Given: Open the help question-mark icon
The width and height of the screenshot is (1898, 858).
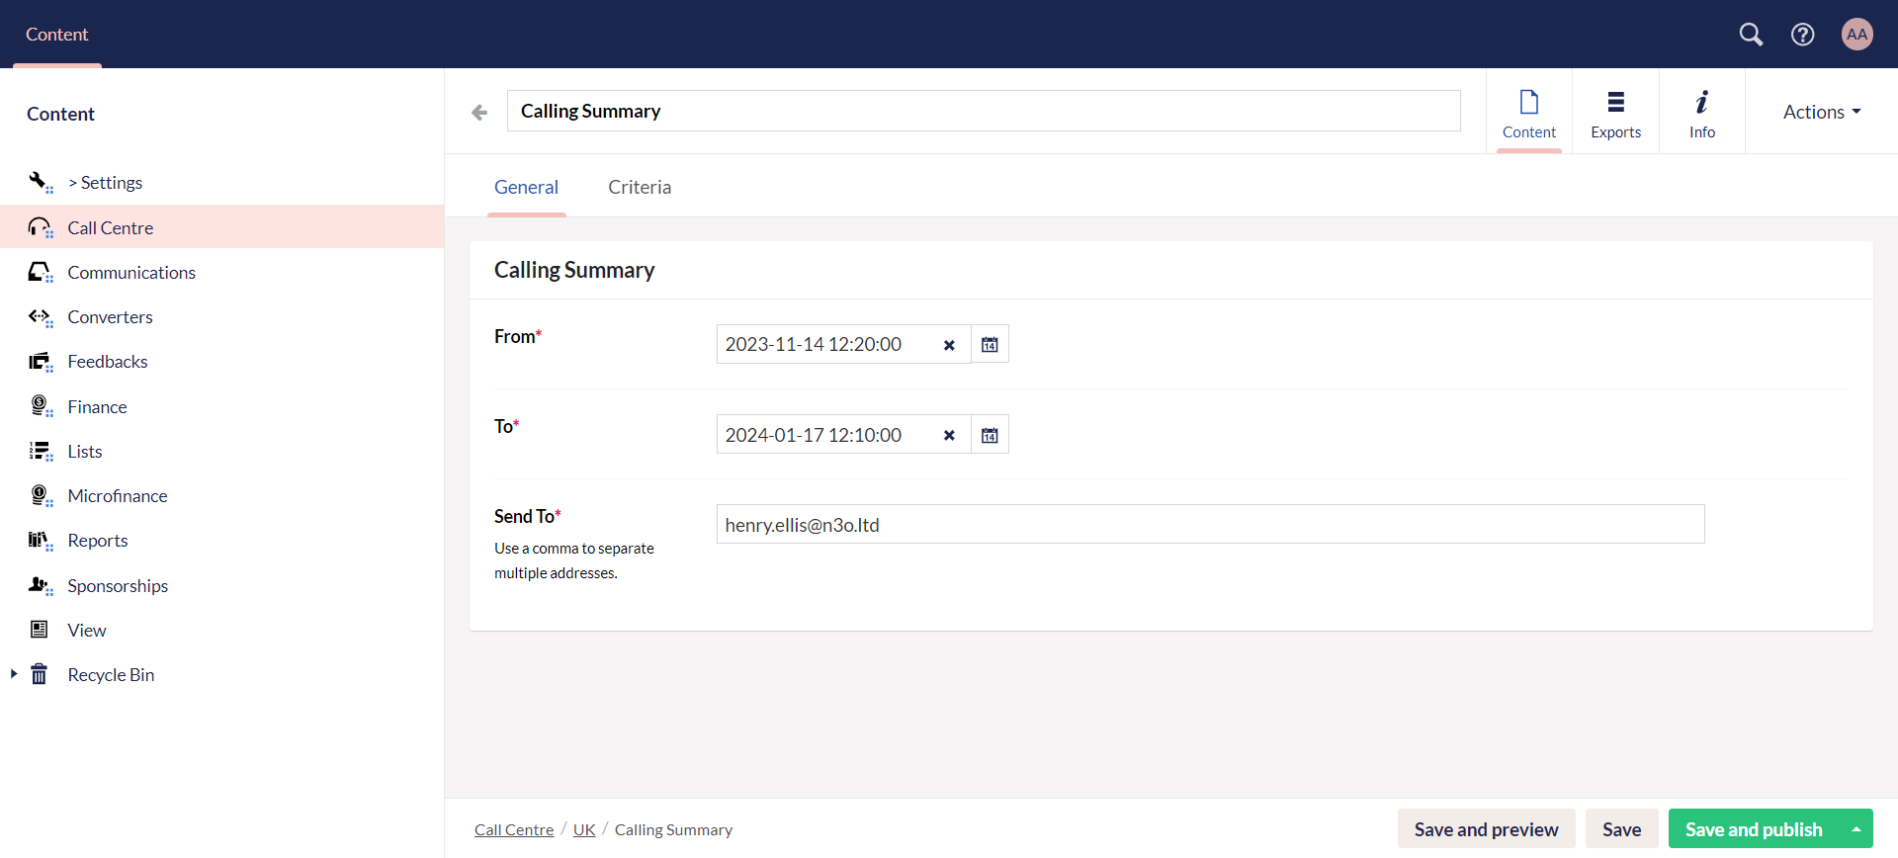Looking at the screenshot, I should pyautogui.click(x=1803, y=35).
